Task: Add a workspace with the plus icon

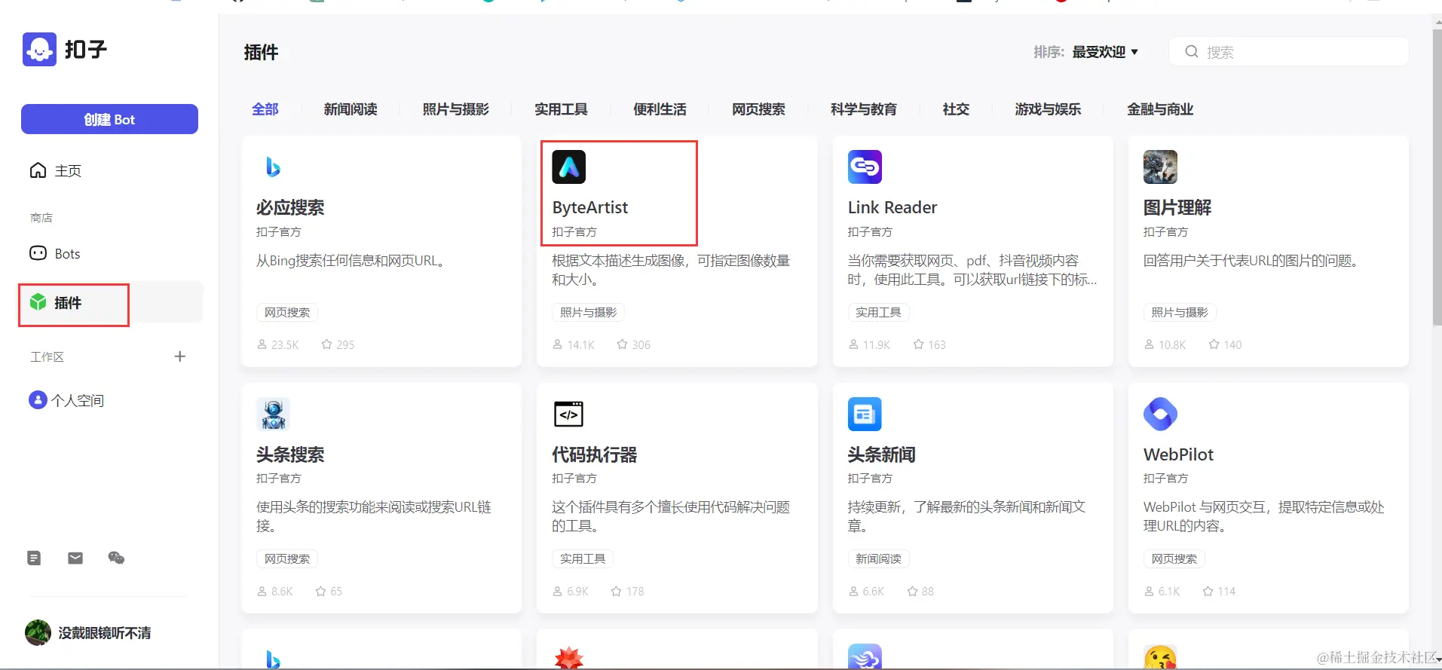Action: coord(179,356)
